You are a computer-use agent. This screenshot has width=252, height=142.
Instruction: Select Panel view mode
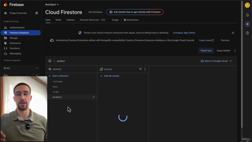[x=206, y=51]
